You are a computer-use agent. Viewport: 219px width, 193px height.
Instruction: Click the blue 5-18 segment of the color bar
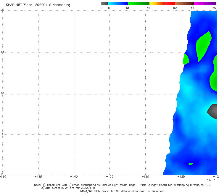point(118,4)
